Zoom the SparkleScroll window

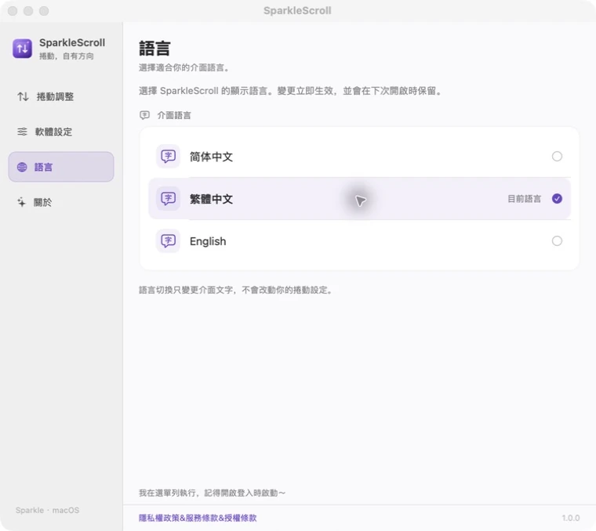(x=44, y=11)
